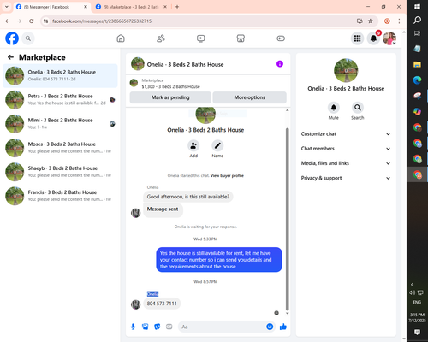Screen dimensions: 428x342
Task: Open the Onelia conversation in the list
Action: pyautogui.click(x=60, y=76)
